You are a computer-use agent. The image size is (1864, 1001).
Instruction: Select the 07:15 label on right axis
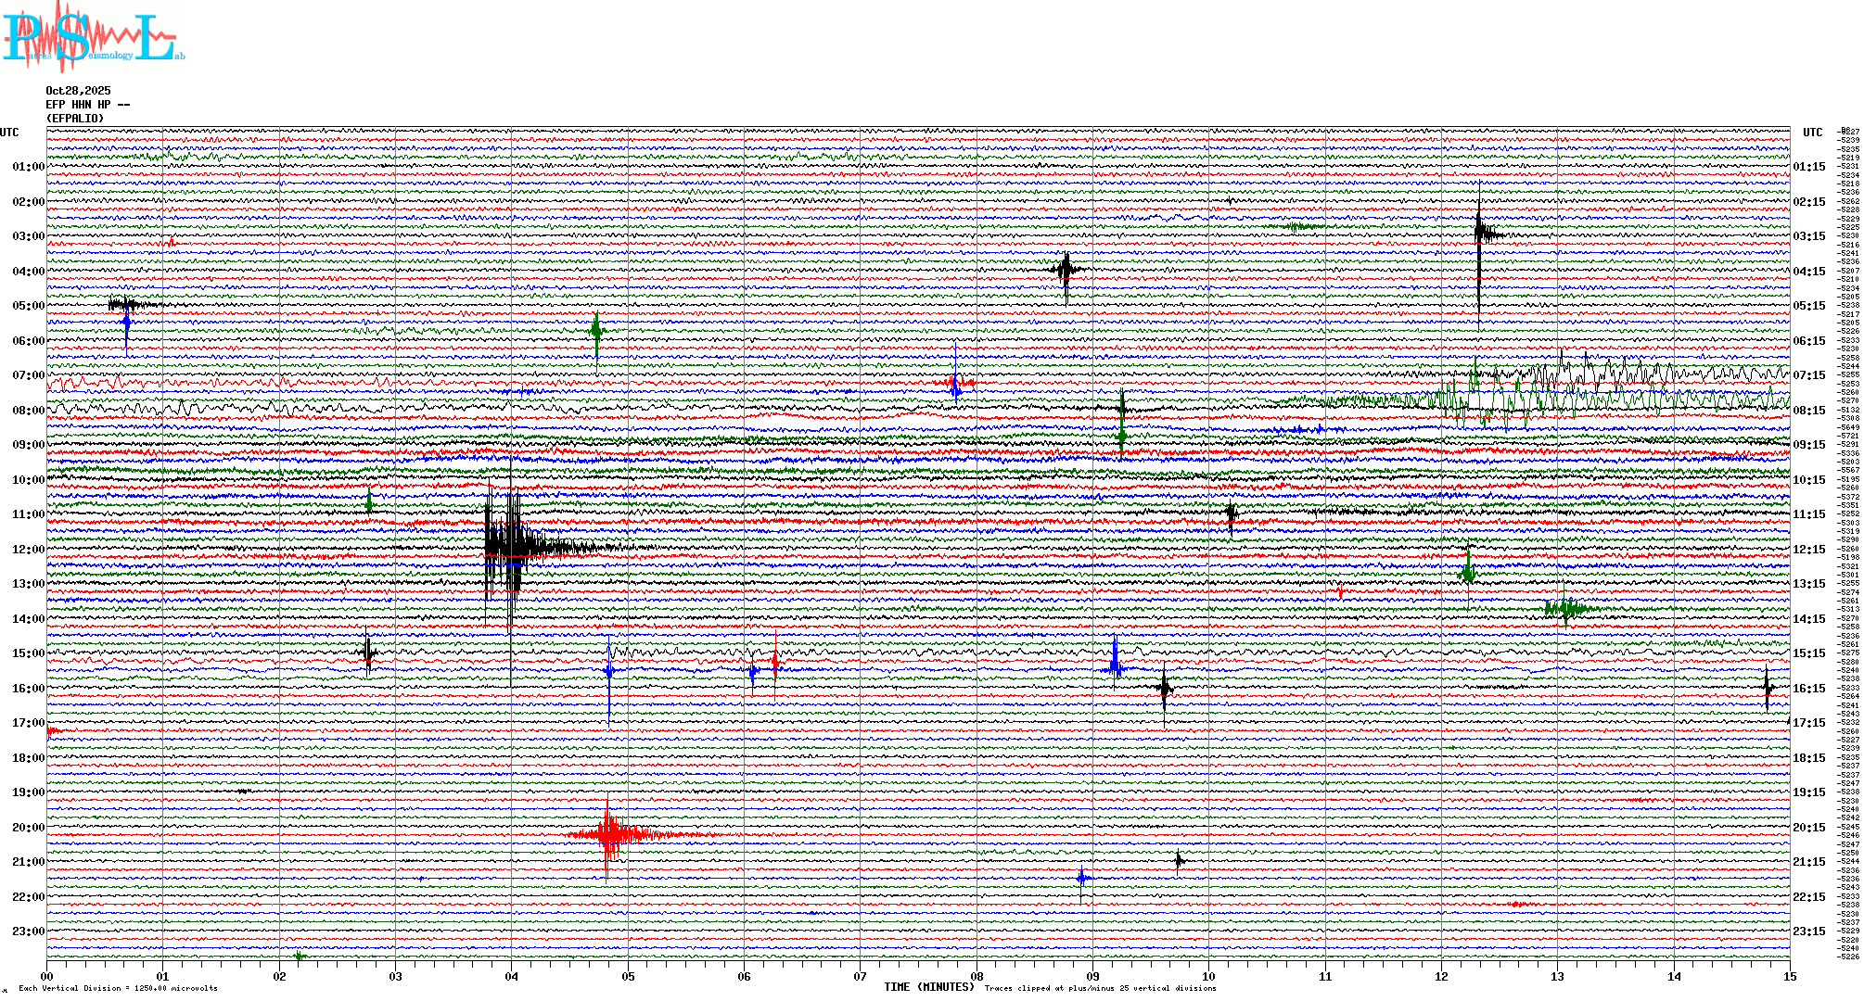(1808, 375)
